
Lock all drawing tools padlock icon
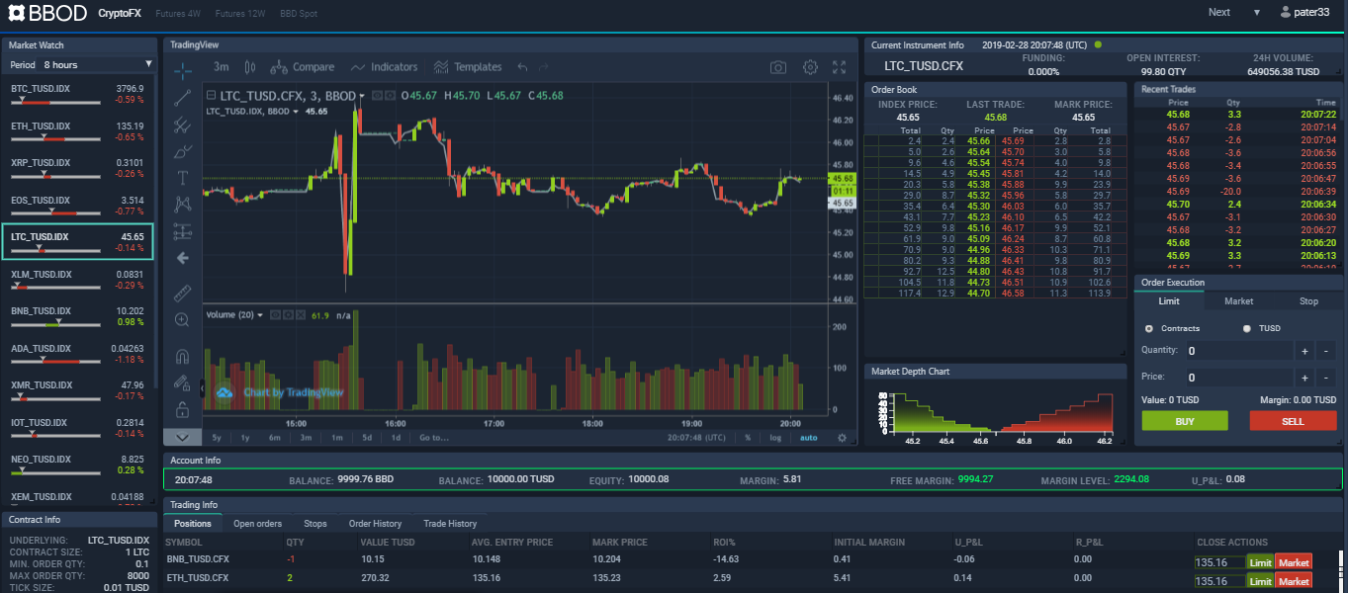[183, 408]
